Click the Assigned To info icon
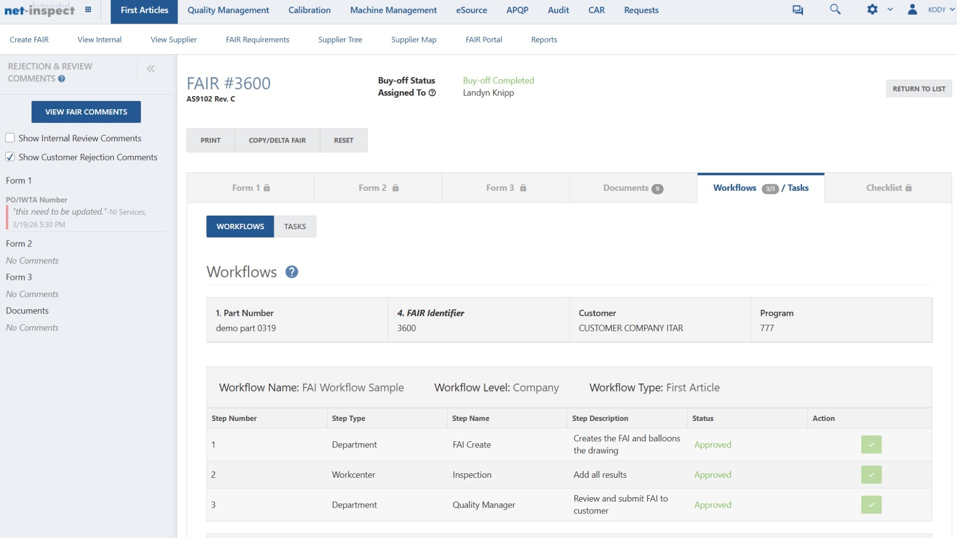This screenshot has width=957, height=538. pos(433,93)
